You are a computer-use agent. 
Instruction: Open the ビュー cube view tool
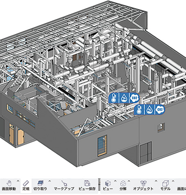pos(108,186)
